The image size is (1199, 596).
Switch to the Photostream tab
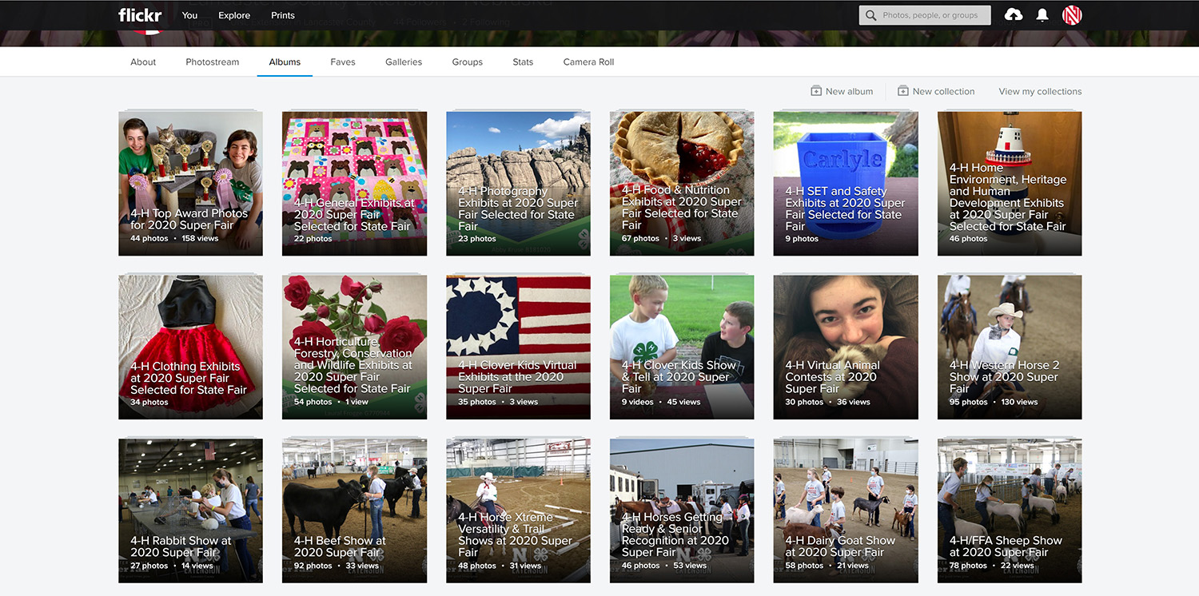pos(213,62)
